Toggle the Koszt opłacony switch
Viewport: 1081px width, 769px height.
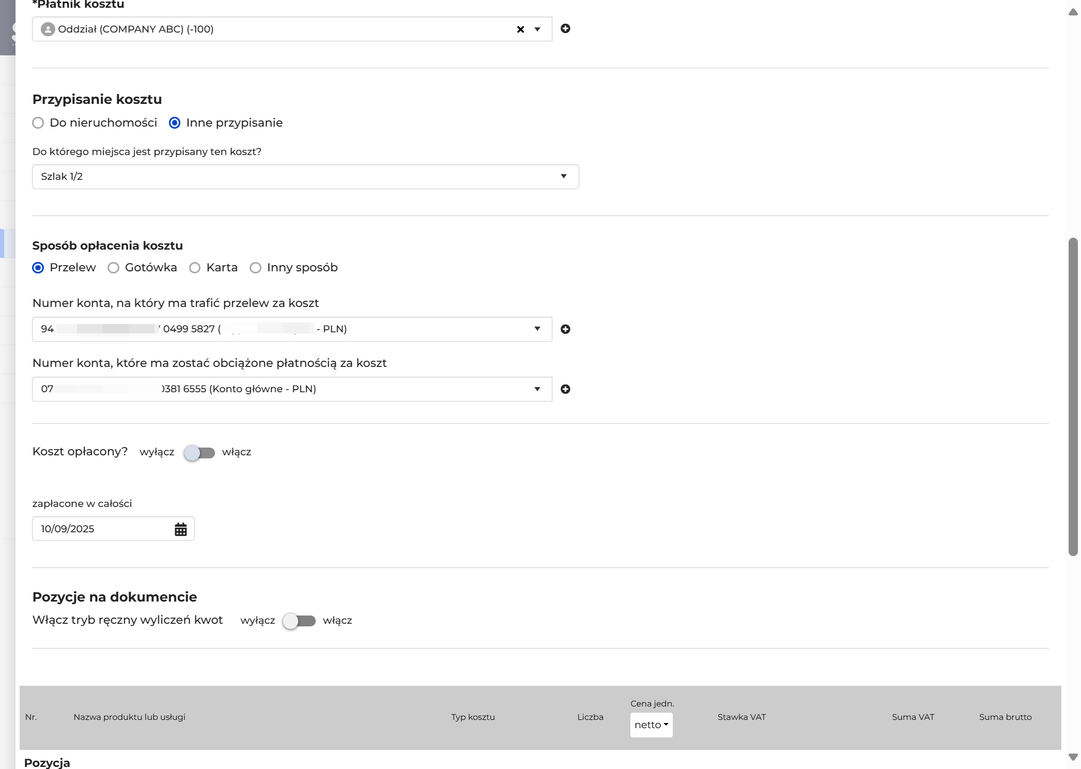click(x=199, y=453)
